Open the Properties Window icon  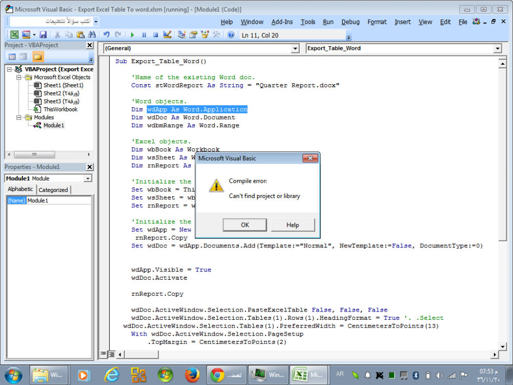click(x=193, y=35)
